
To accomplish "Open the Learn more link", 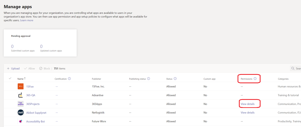I will point(26,20).
